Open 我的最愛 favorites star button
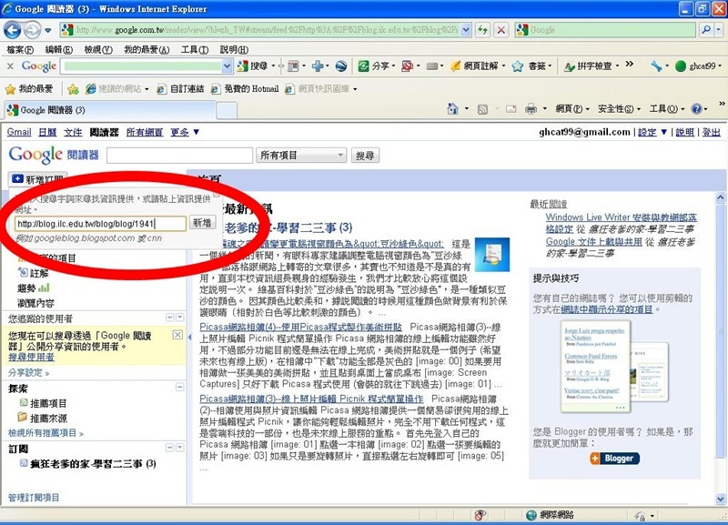The height and width of the screenshot is (525, 728). (29, 88)
